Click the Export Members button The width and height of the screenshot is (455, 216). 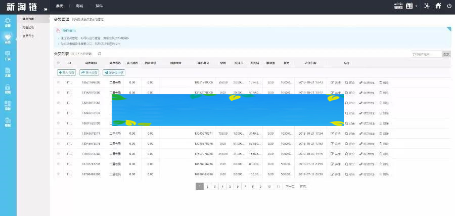(89, 72)
